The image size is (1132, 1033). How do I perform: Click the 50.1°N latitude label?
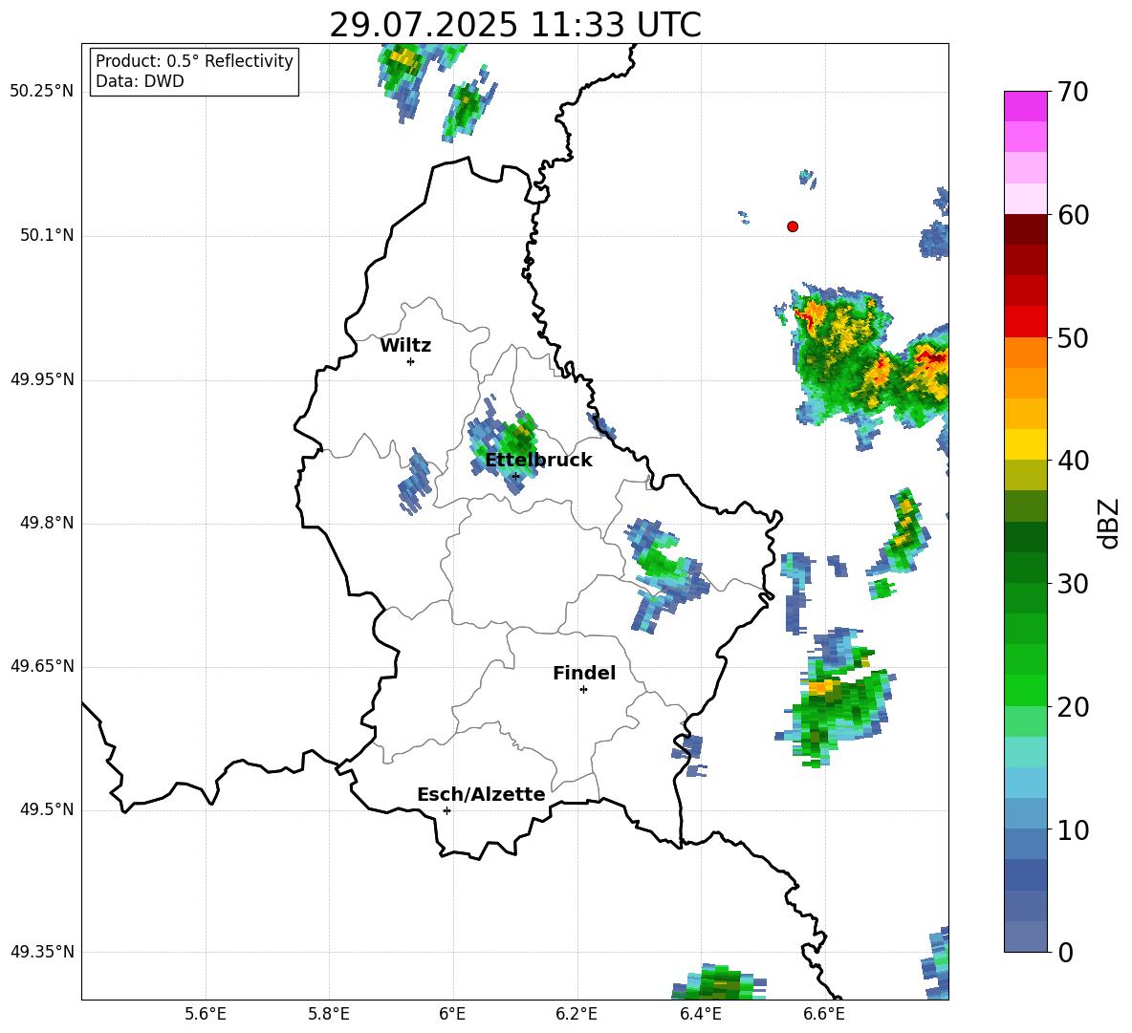(46, 235)
